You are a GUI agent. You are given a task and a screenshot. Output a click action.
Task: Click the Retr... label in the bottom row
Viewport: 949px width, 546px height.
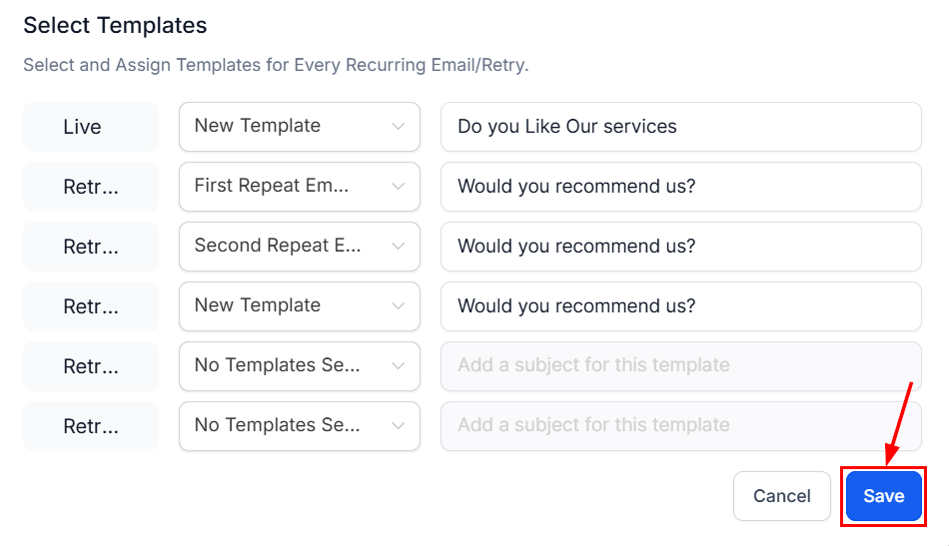pos(91,426)
